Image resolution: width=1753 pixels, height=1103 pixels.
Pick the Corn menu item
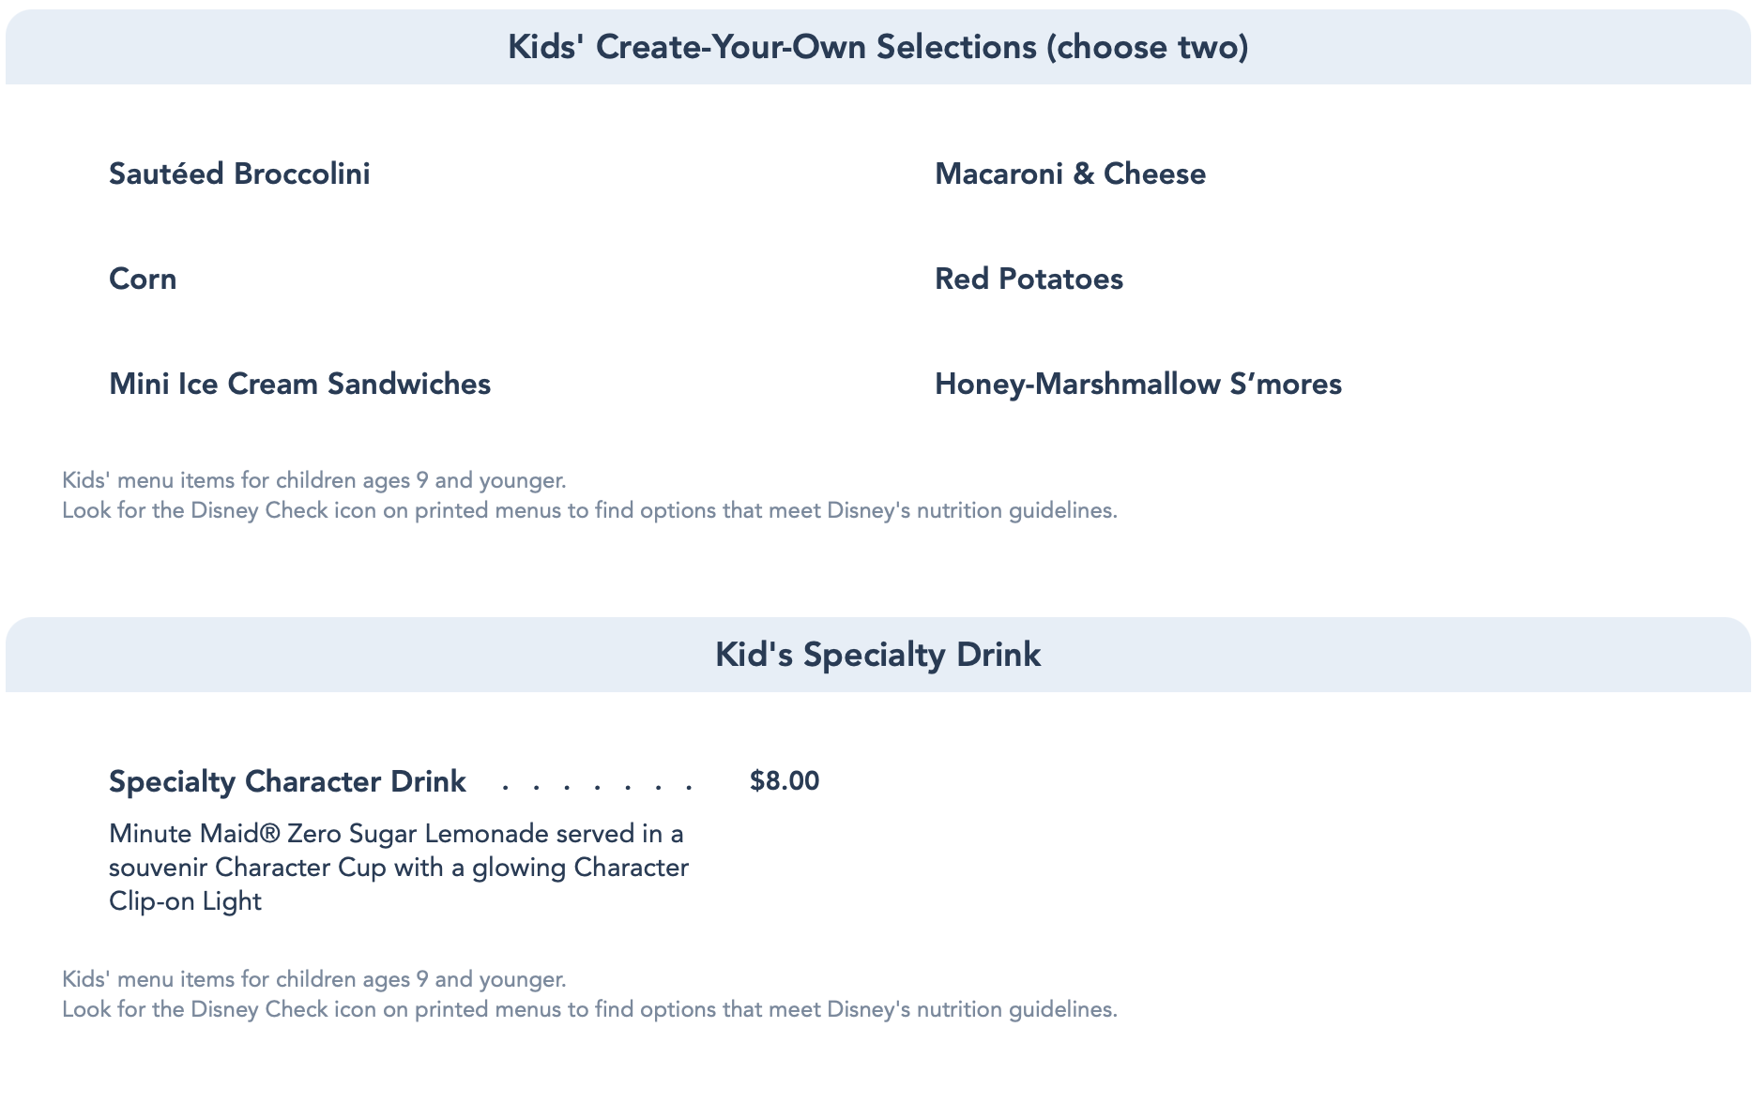143,280
